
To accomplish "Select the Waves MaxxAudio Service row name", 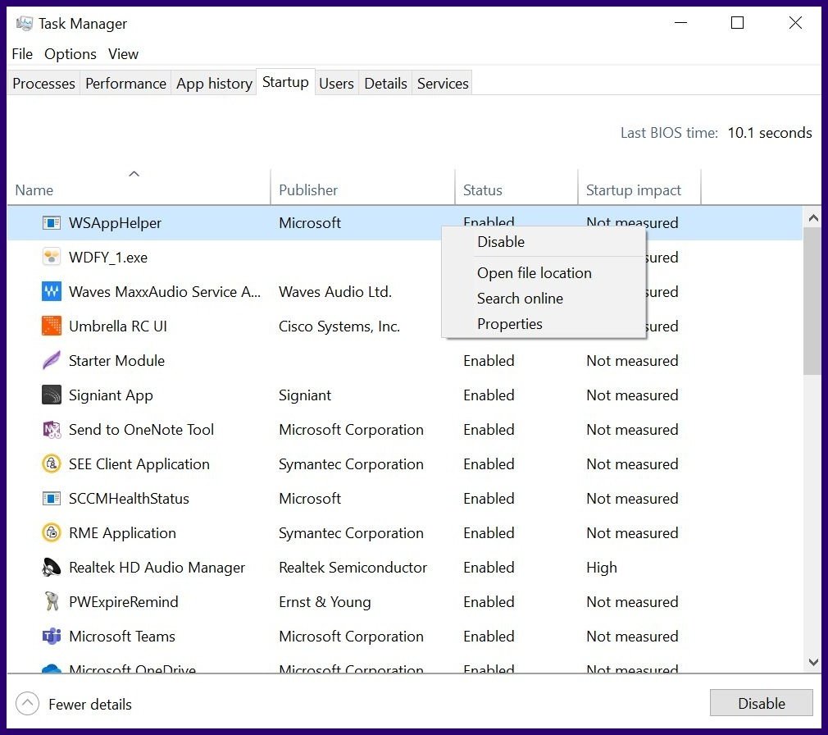I will [165, 292].
